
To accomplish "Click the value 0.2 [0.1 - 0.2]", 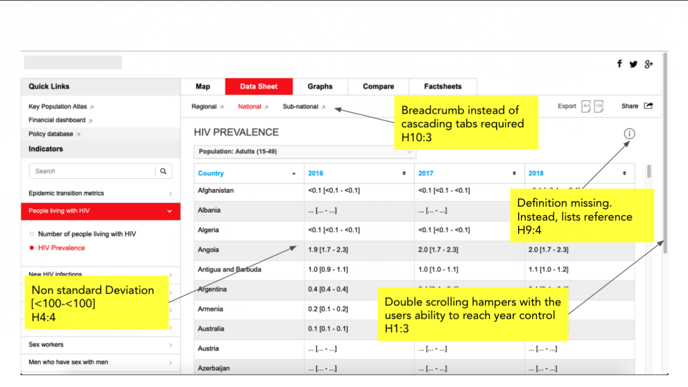I will 328,309.
